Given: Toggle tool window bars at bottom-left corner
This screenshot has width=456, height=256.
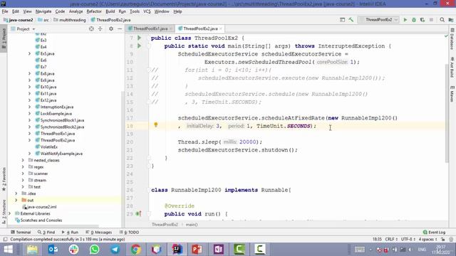Looking at the screenshot, I should (5, 240).
